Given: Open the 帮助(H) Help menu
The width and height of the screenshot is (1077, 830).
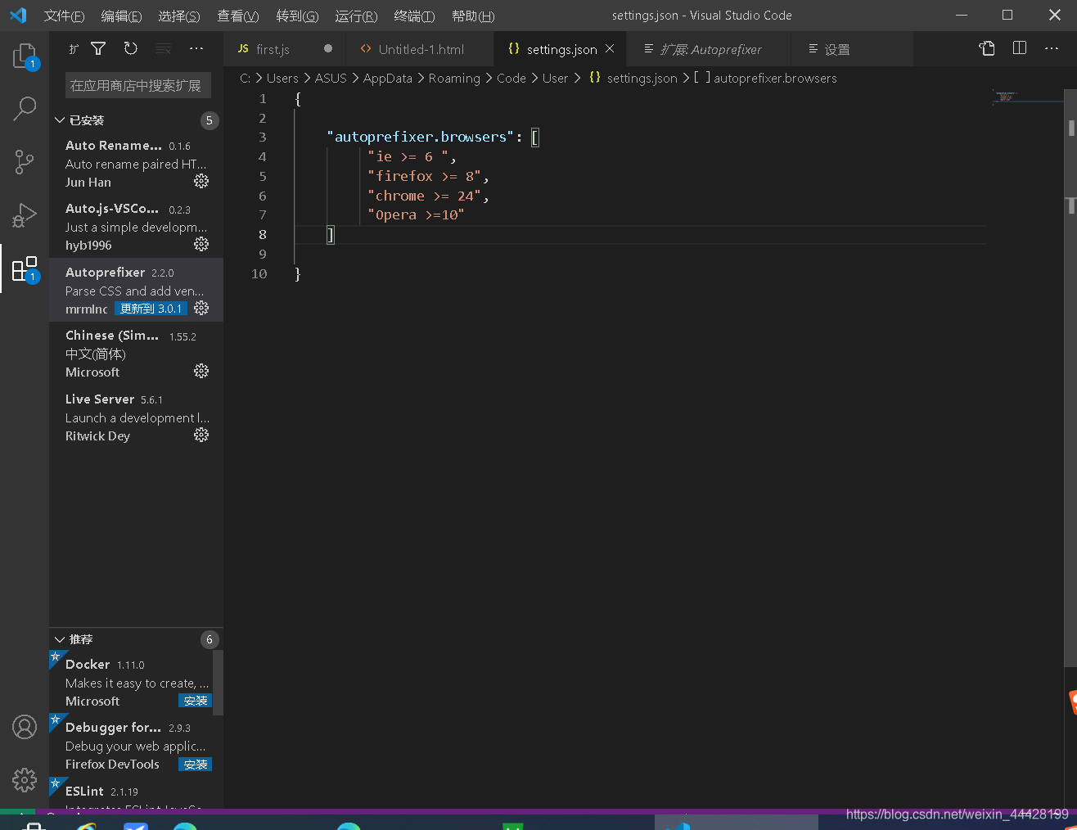Looking at the screenshot, I should [473, 16].
